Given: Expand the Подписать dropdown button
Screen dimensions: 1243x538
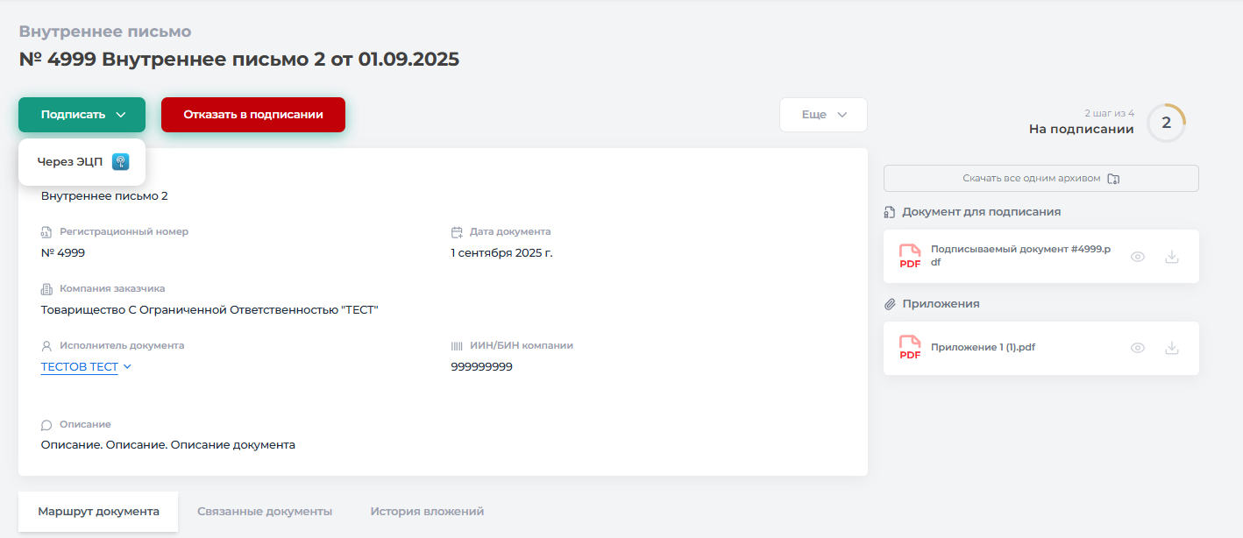Looking at the screenshot, I should click(82, 115).
